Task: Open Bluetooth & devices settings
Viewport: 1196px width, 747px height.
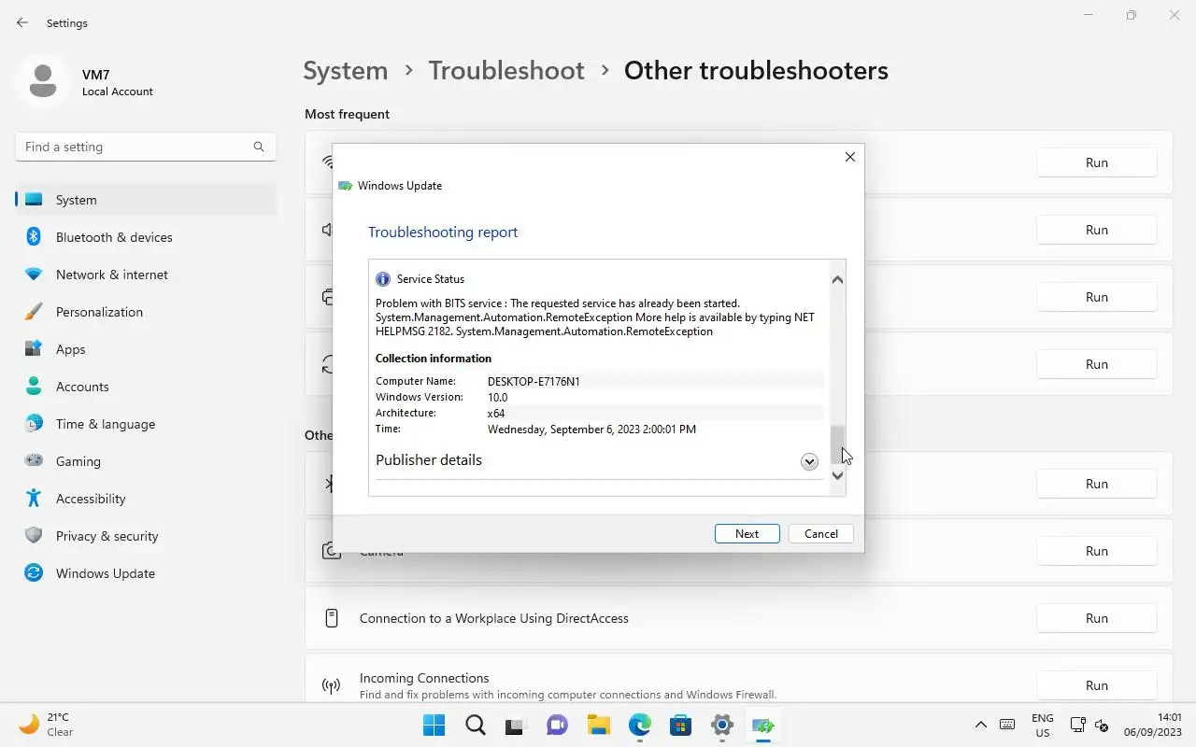Action: click(x=146, y=237)
